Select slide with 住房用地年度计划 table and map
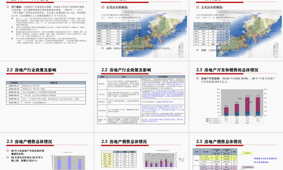 point(236,30)
